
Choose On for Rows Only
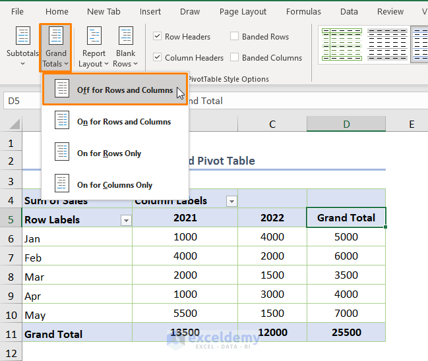click(115, 153)
